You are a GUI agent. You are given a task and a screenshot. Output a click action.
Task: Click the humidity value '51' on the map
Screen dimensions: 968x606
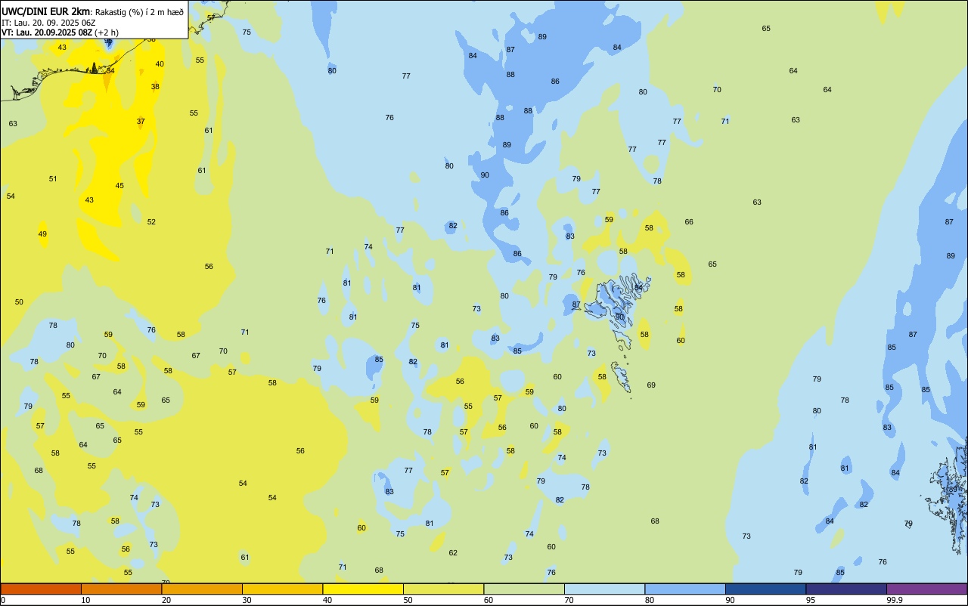click(x=53, y=179)
